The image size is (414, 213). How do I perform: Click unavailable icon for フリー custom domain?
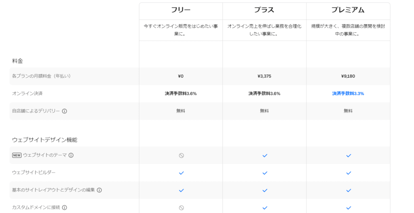click(181, 208)
